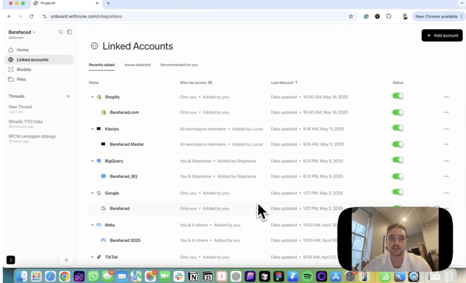Toggle Barefaced.com status switch
This screenshot has height=283, width=466.
(x=398, y=112)
